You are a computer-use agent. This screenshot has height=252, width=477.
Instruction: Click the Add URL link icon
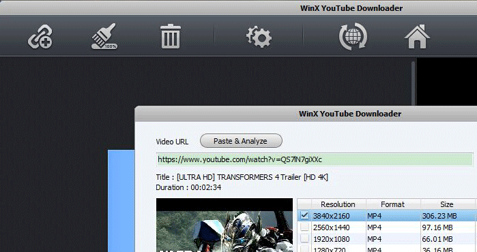pos(40,37)
